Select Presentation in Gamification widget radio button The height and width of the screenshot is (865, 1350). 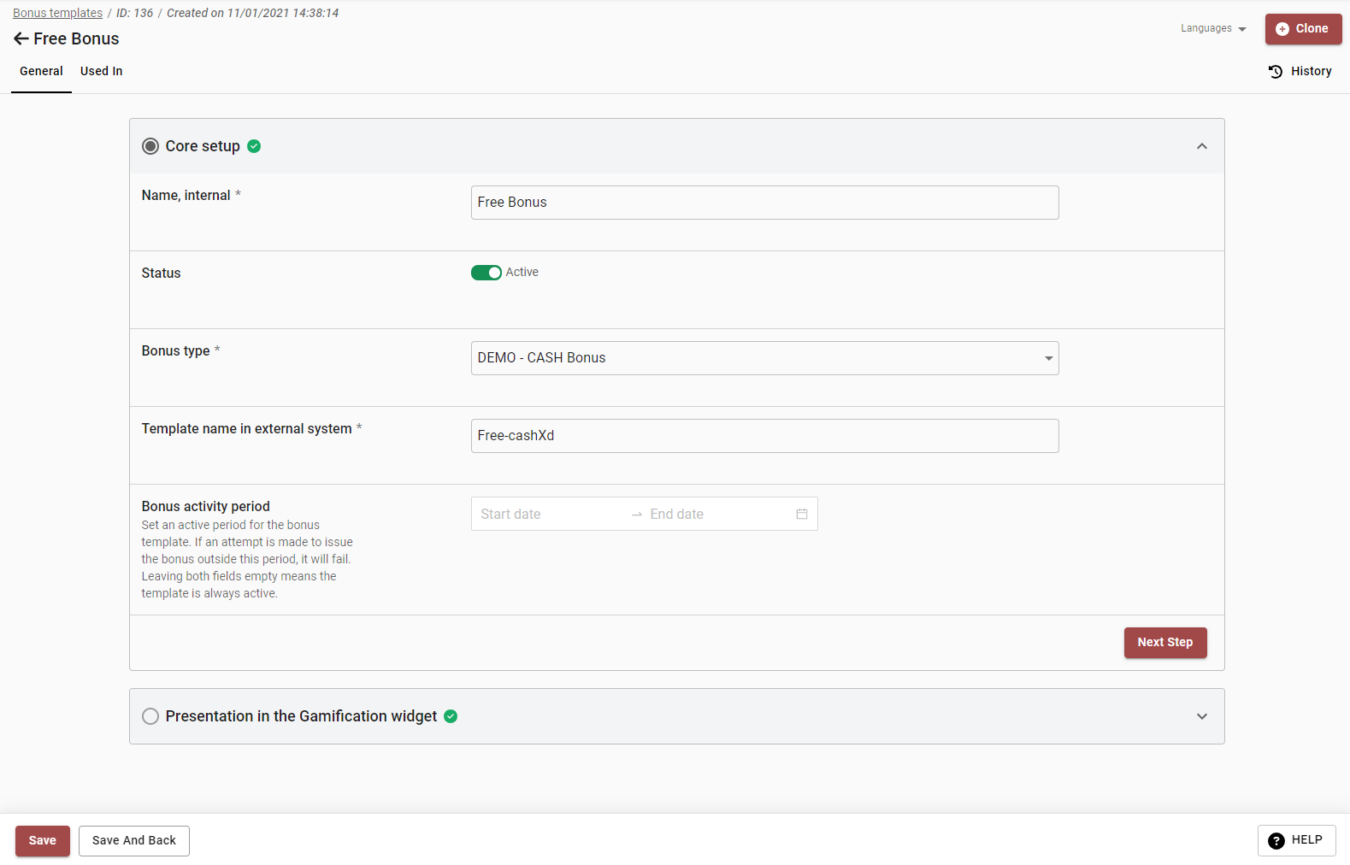tap(150, 716)
